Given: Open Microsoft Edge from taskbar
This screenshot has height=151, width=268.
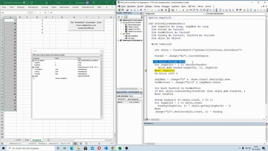Looking at the screenshot, I should [x=72, y=148].
